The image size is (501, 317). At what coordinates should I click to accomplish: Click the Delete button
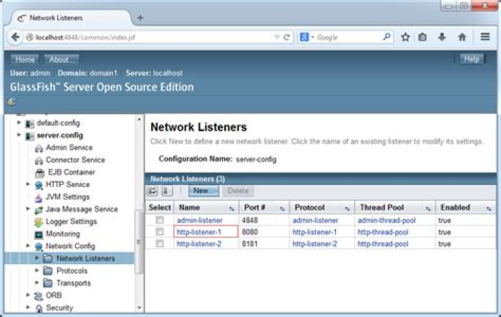pyautogui.click(x=238, y=191)
